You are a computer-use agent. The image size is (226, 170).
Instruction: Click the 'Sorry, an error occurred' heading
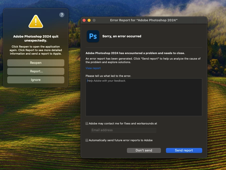click(x=122, y=36)
